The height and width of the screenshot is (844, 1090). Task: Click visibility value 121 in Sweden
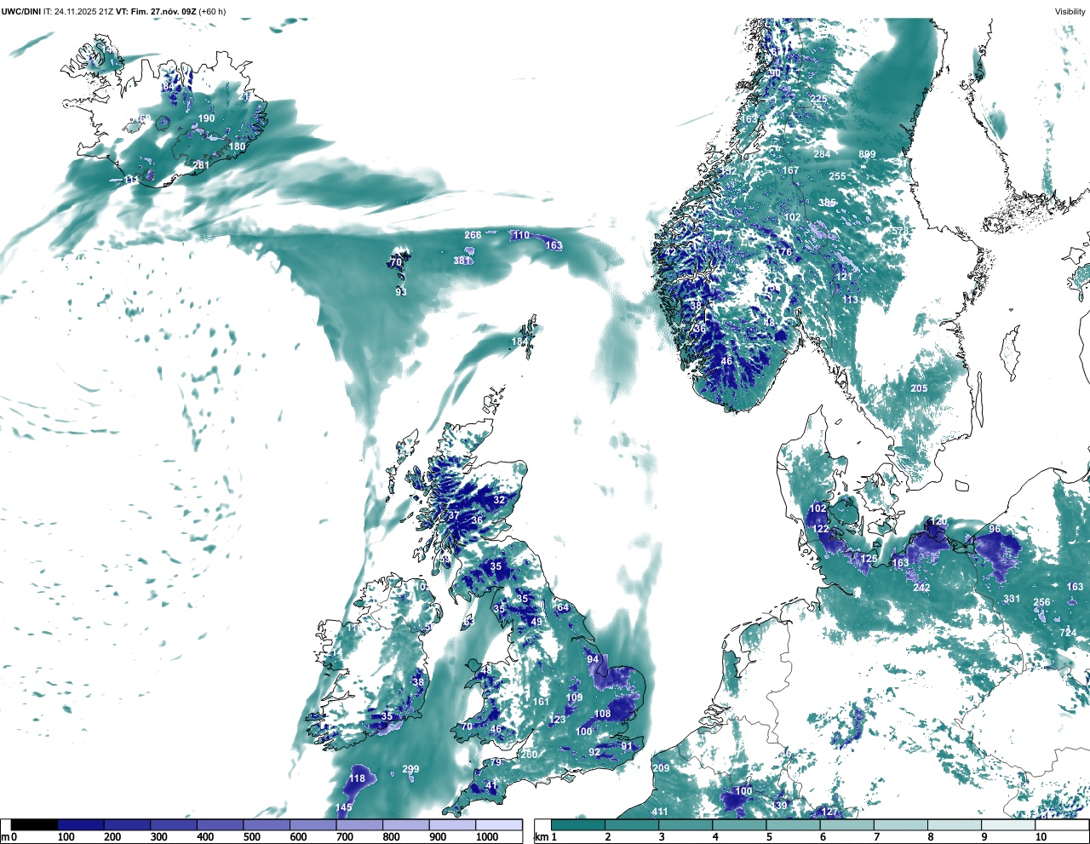coord(844,277)
